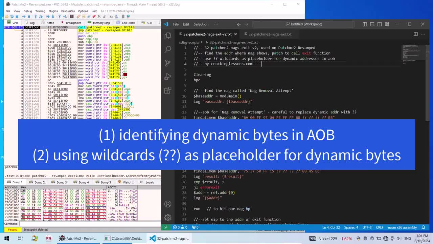The width and height of the screenshot is (433, 244).
Task: Click the scylla plugin icon in x32dbg
Action: click(72, 16)
